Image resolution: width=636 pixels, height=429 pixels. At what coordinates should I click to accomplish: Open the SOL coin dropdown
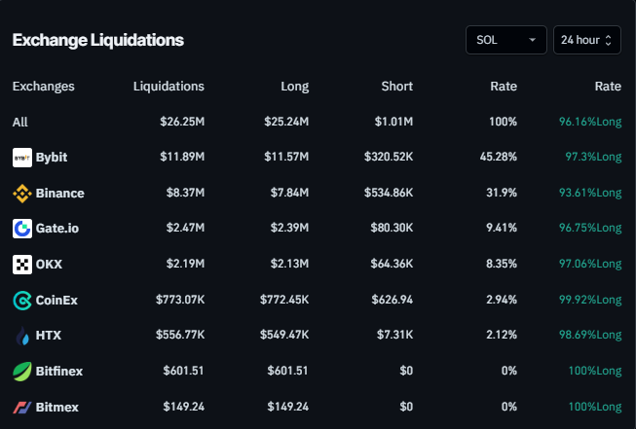point(505,40)
